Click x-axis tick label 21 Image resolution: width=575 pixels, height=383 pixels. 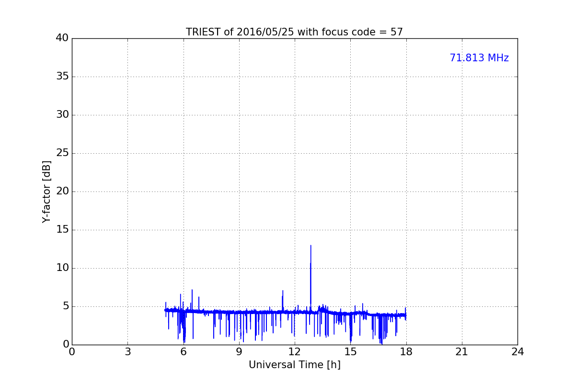[x=462, y=352]
